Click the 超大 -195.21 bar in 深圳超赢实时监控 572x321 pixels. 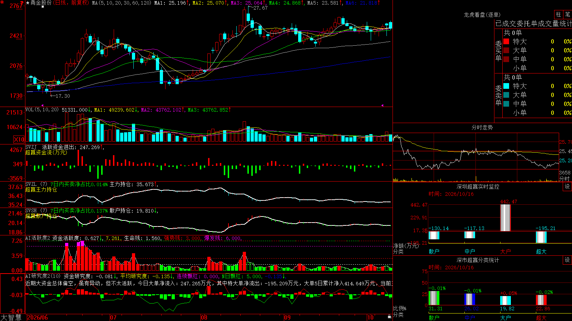541,237
